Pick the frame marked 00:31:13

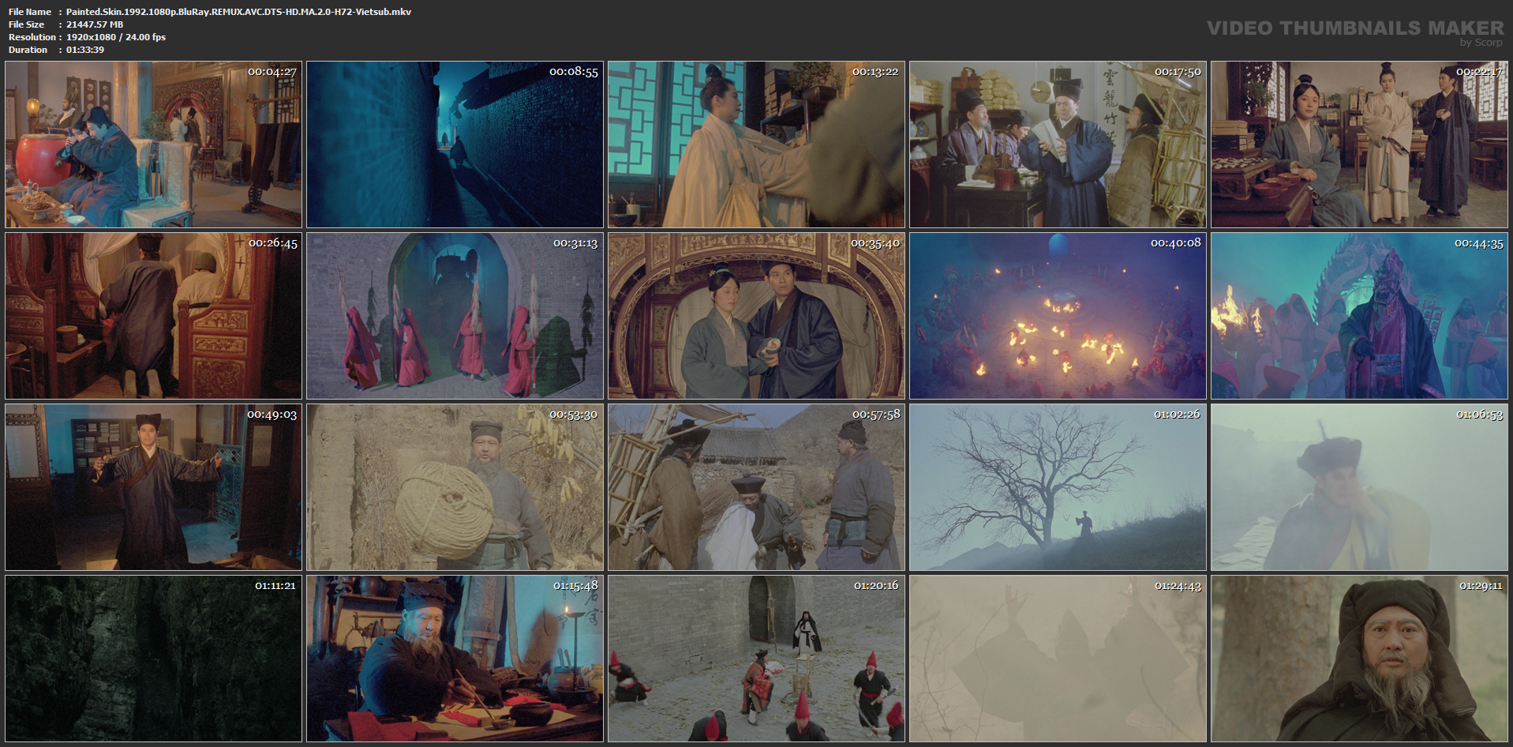coord(455,316)
